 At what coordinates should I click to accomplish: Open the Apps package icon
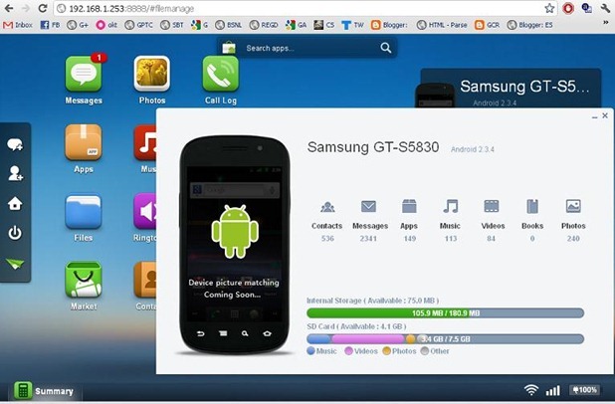click(x=84, y=142)
